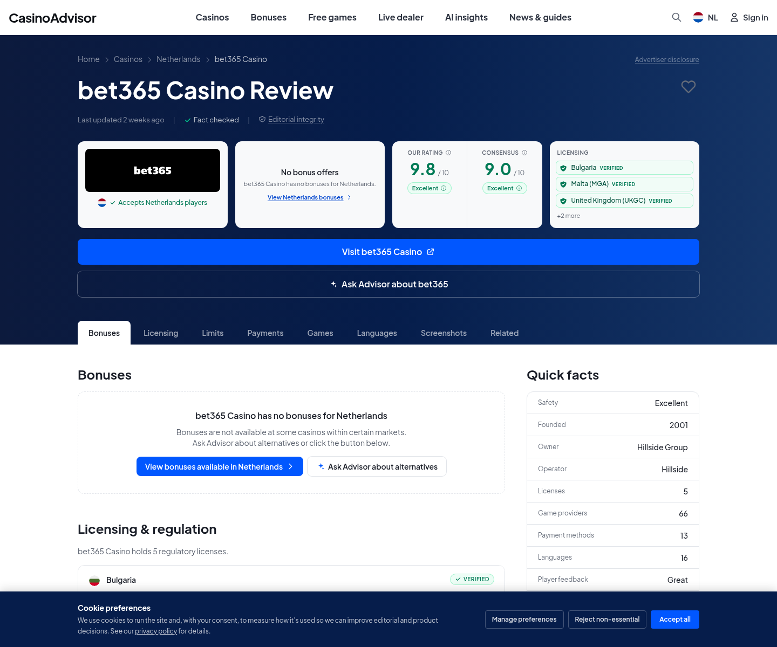The width and height of the screenshot is (777, 647).
Task: Save bet365 Casino with the heart icon
Action: pos(689,87)
